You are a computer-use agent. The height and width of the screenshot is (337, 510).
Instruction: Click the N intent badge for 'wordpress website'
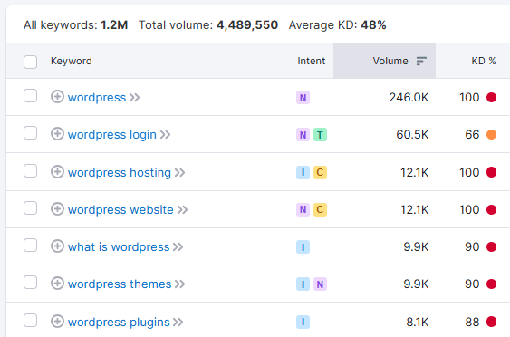point(303,209)
